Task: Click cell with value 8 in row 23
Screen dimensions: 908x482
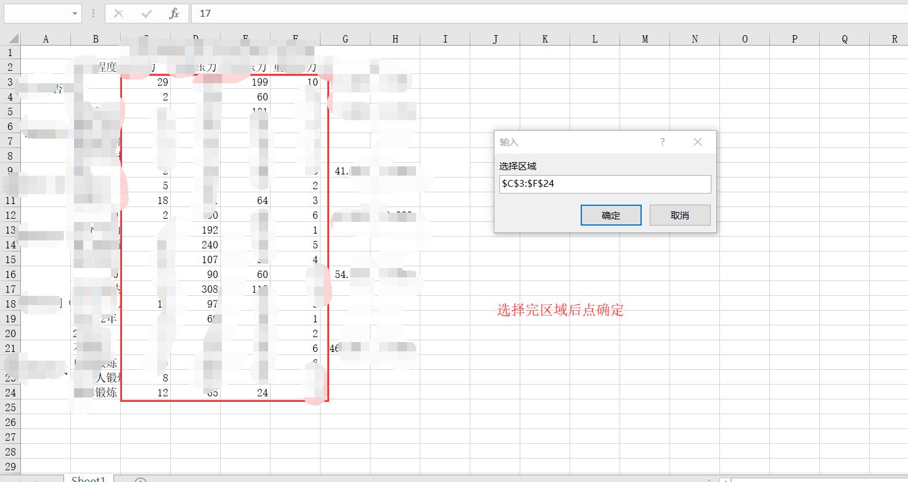Action: [x=145, y=378]
